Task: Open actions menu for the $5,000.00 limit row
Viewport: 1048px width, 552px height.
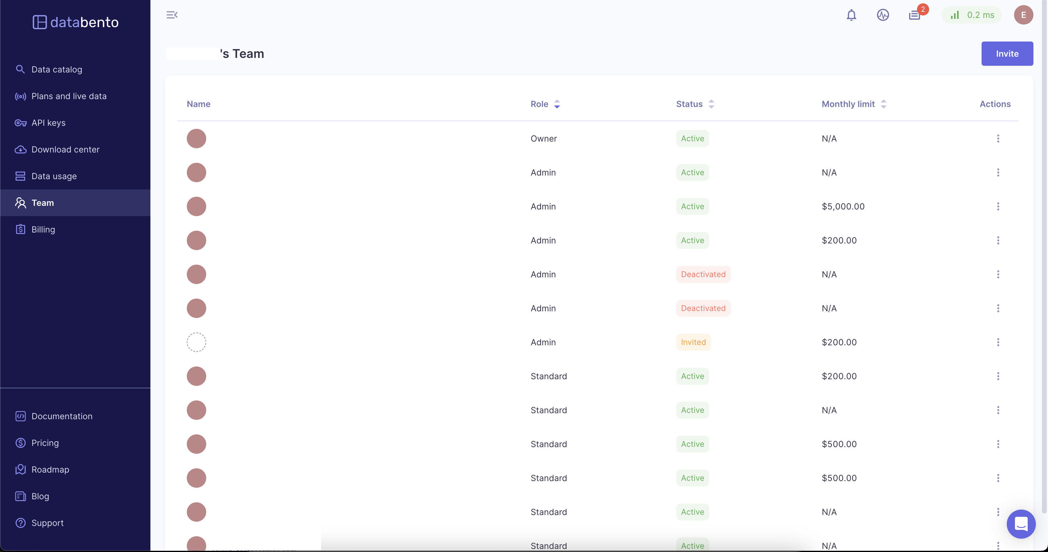Action: pyautogui.click(x=998, y=207)
